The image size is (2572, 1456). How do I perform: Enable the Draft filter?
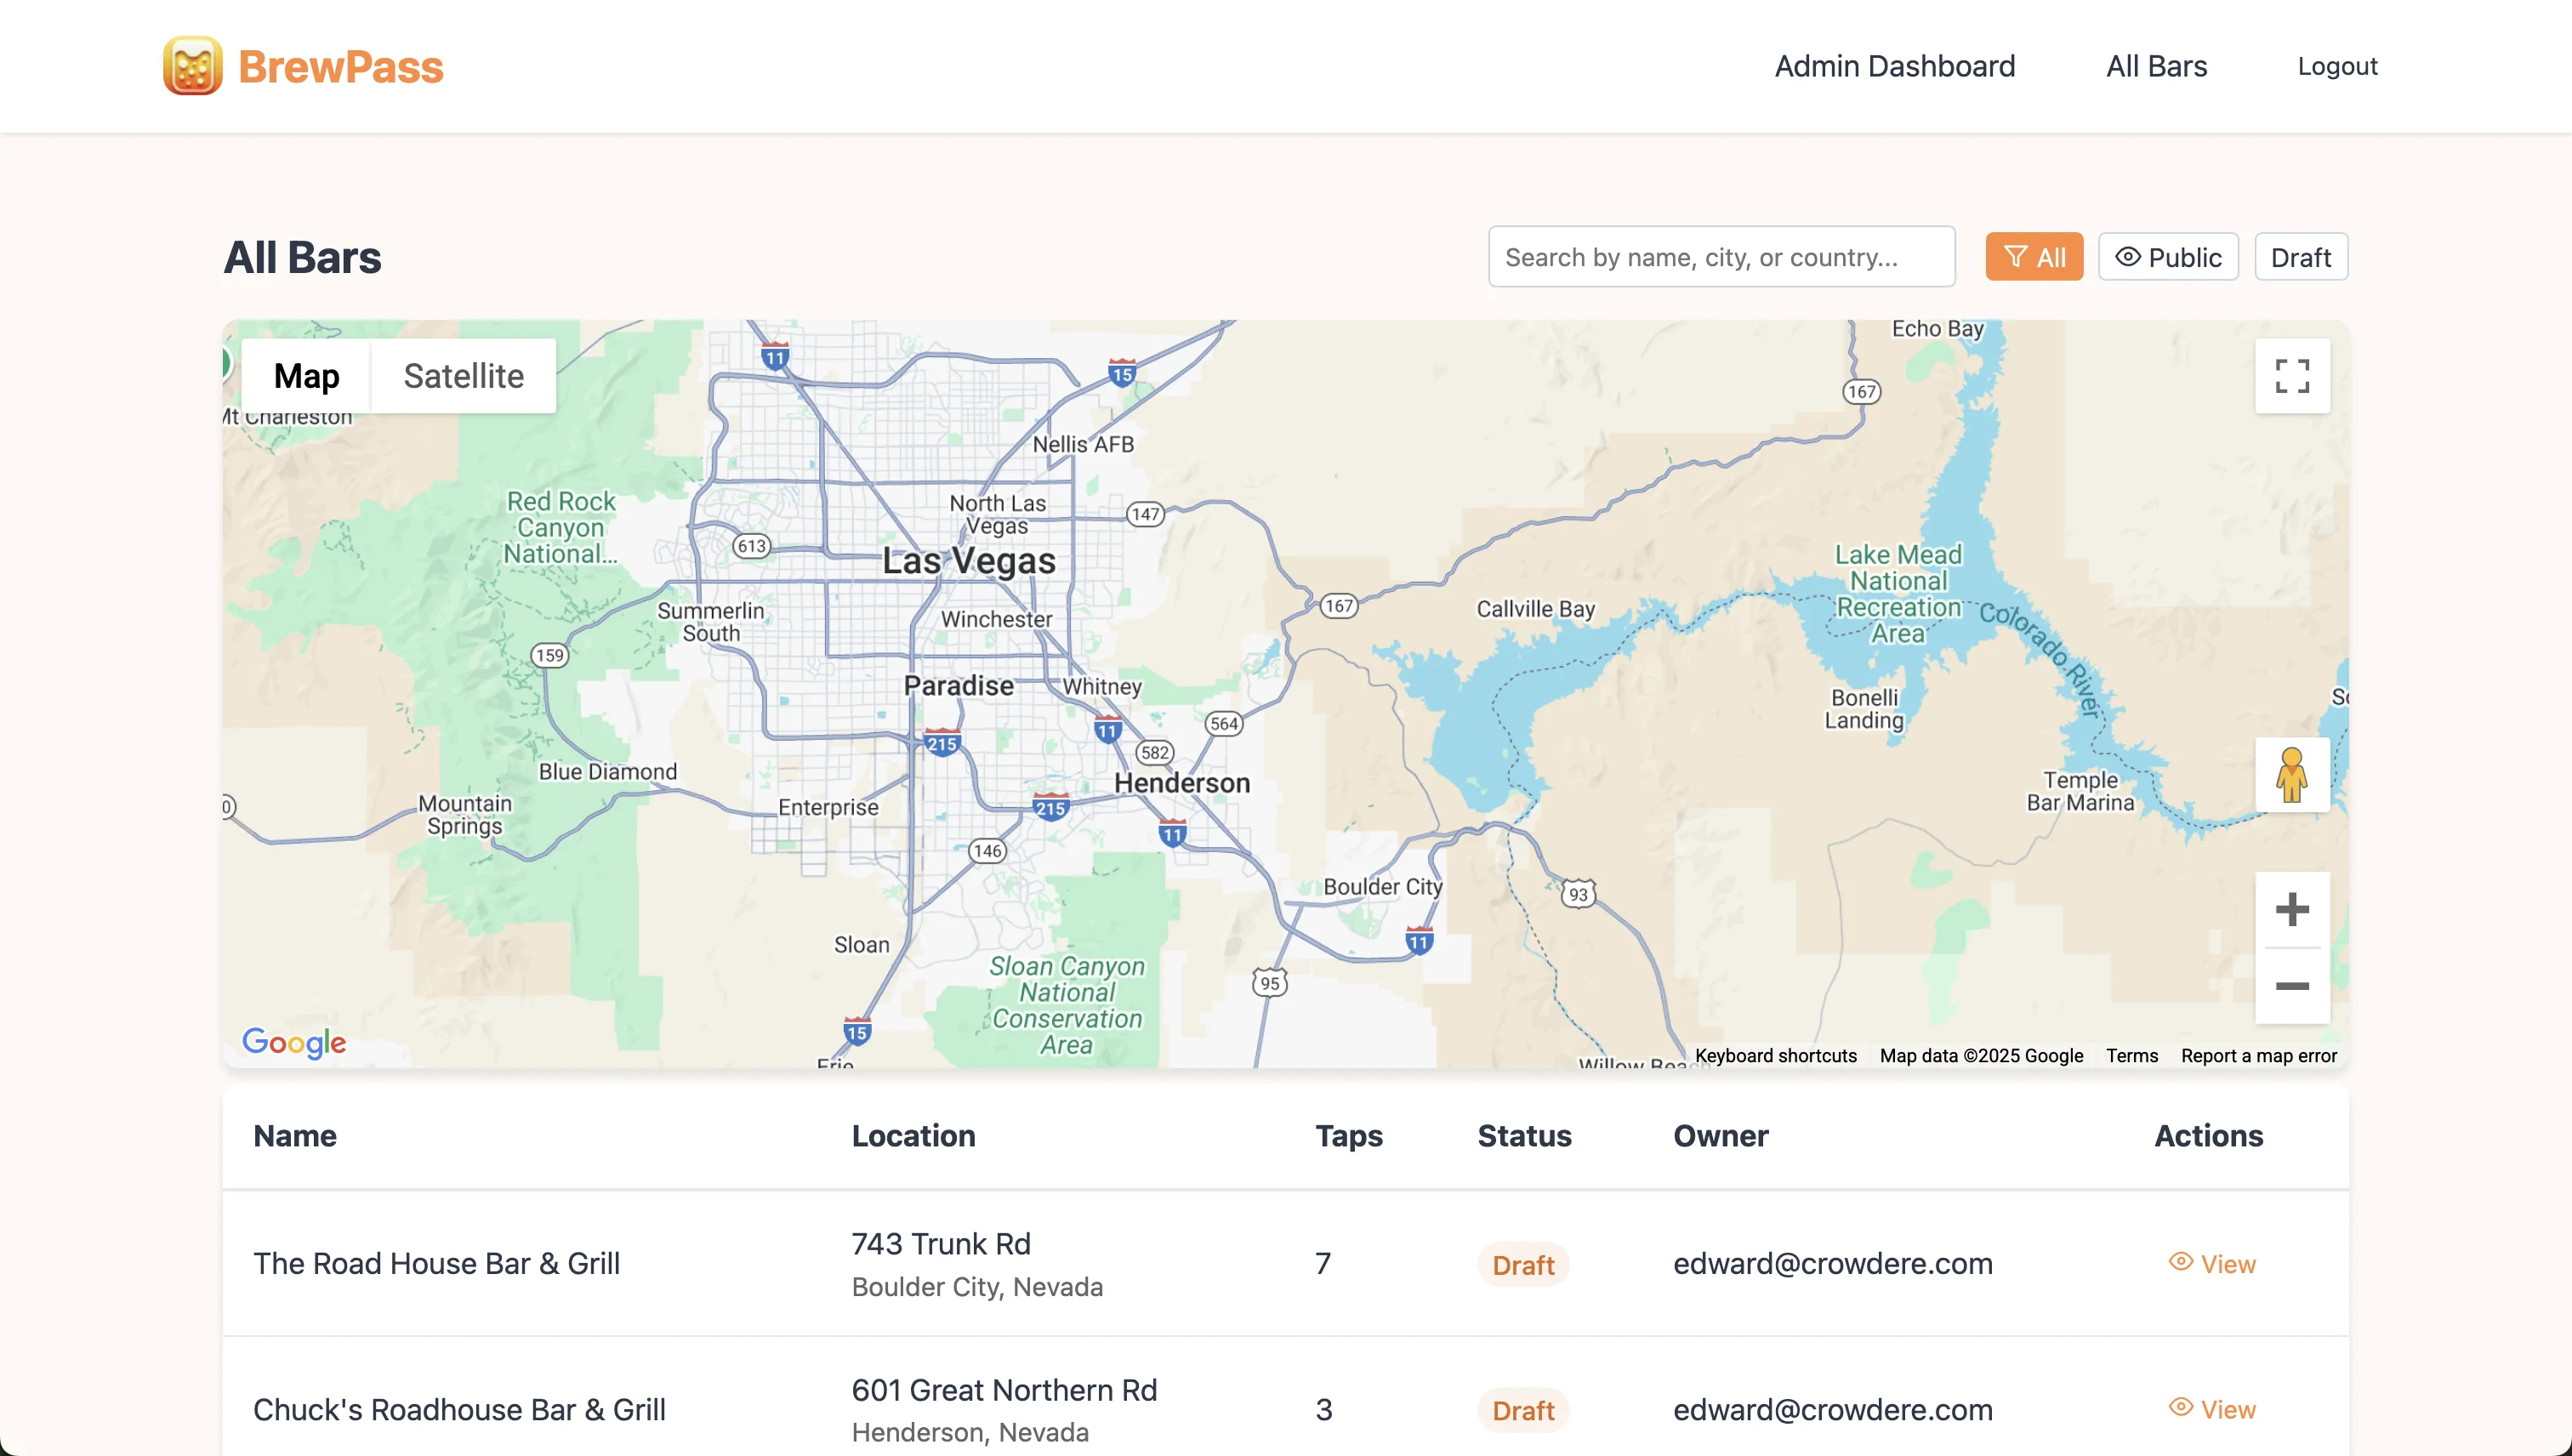tap(2301, 256)
